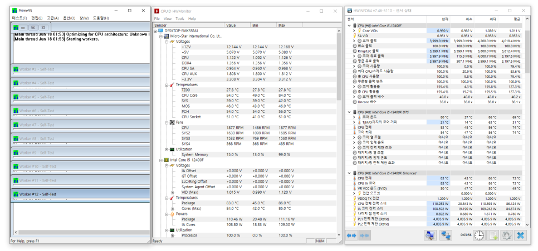Collapse the Fans group in HWMonitor
The image size is (538, 251).
click(x=167, y=122)
